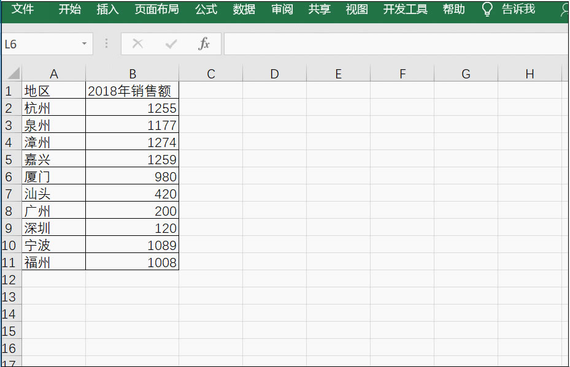Open the 帮助 ribbon tab

pyautogui.click(x=453, y=9)
